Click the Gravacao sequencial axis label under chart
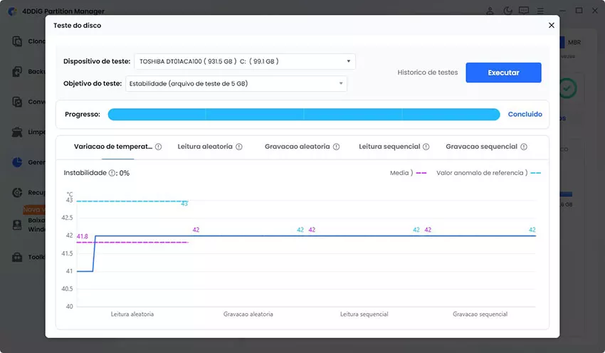 pyautogui.click(x=480, y=315)
